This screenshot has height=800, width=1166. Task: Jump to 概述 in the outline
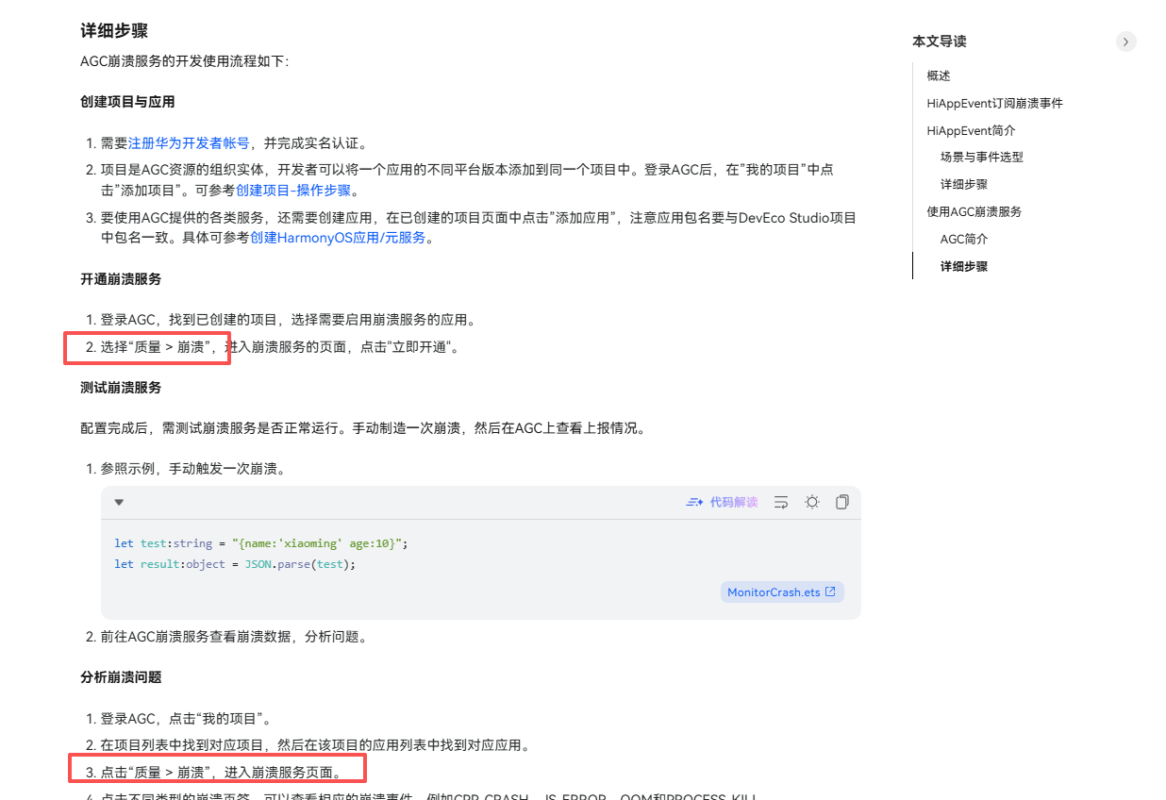[x=939, y=75]
